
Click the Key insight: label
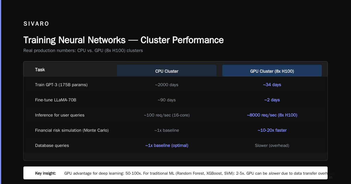pyautogui.click(x=45, y=173)
